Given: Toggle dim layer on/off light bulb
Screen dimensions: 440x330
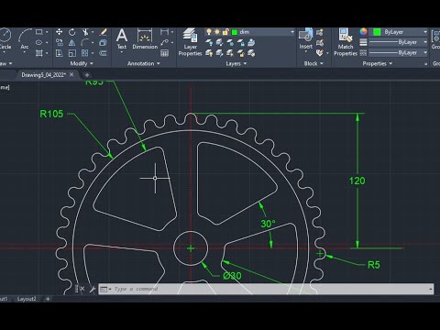Looking at the screenshot, I should click(x=209, y=32).
